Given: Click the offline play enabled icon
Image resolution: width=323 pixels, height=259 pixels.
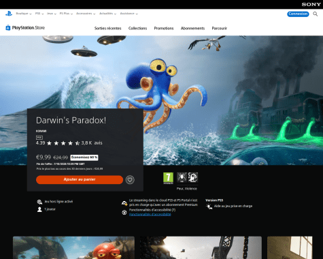Looking at the screenshot, I should tap(39, 202).
